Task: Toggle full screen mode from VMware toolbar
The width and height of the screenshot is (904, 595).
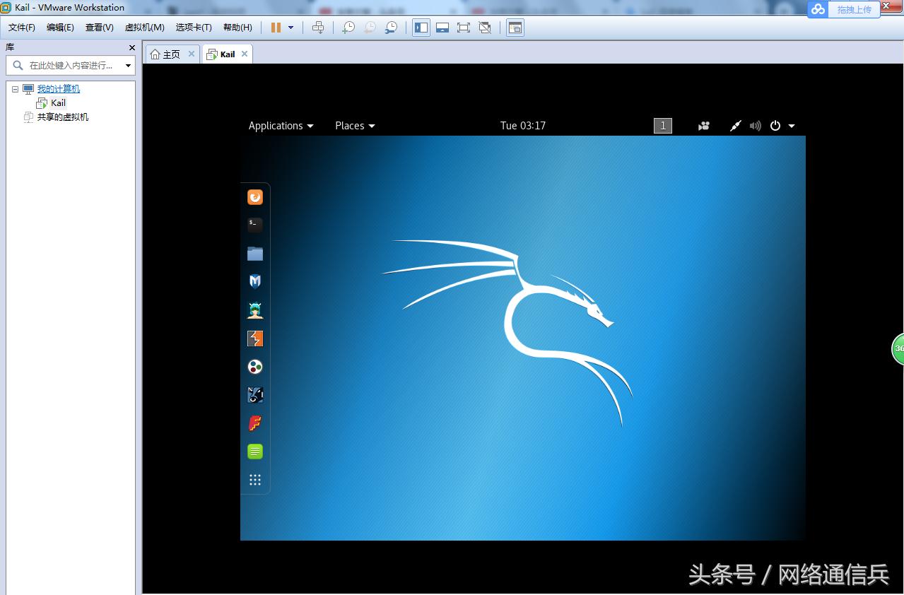Action: (464, 28)
